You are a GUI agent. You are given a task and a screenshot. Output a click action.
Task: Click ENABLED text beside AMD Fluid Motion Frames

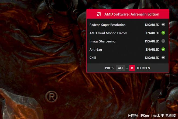(153, 33)
